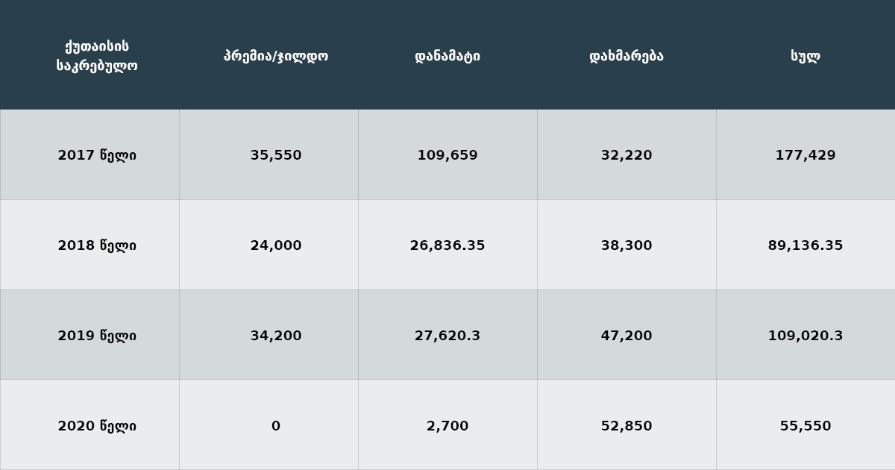Screen dimensions: 895x470
Task: Click the სულ column header
Action: pos(805,56)
